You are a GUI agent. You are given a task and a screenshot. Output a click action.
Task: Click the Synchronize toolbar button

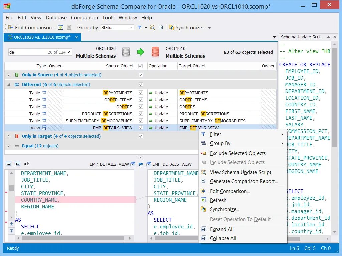(187, 28)
